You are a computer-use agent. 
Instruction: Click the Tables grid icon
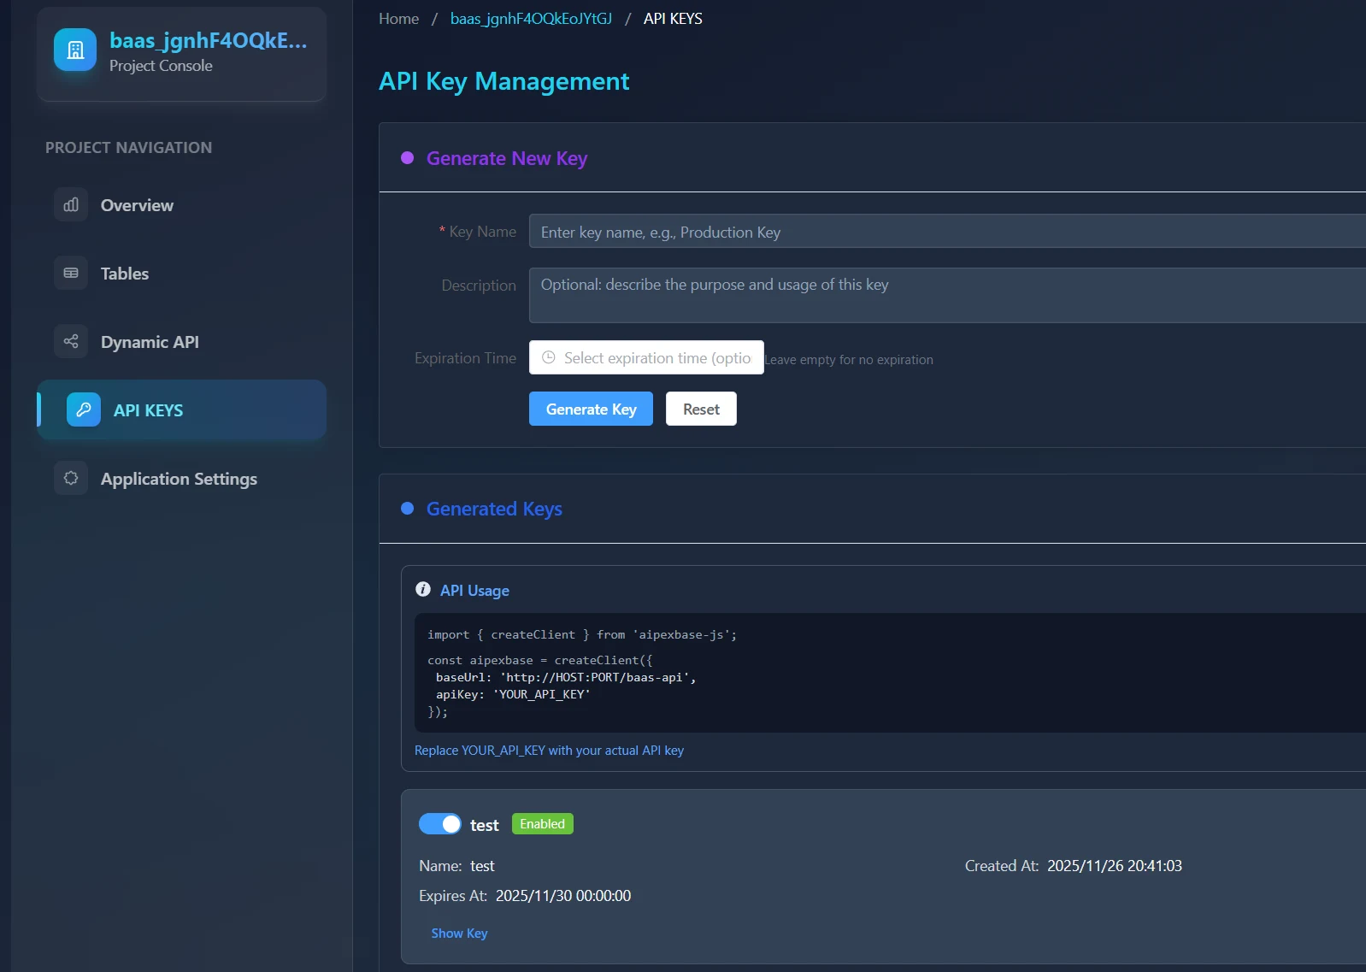pos(71,274)
